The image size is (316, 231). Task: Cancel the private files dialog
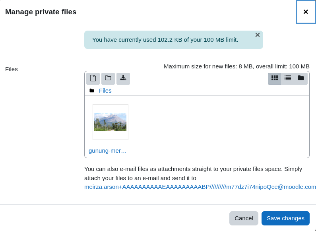pyautogui.click(x=244, y=218)
